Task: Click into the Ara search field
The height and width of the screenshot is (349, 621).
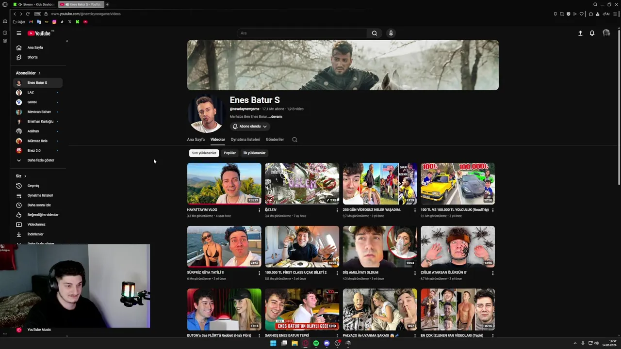Action: click(x=302, y=33)
